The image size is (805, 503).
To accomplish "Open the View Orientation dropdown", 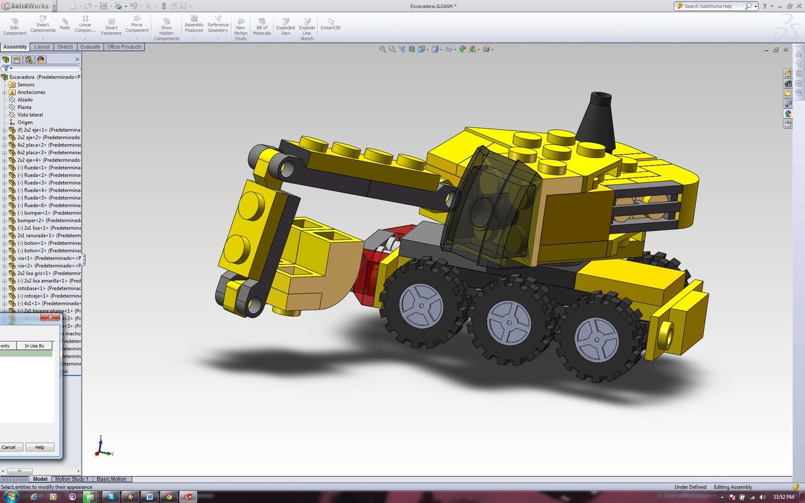I will 427,49.
